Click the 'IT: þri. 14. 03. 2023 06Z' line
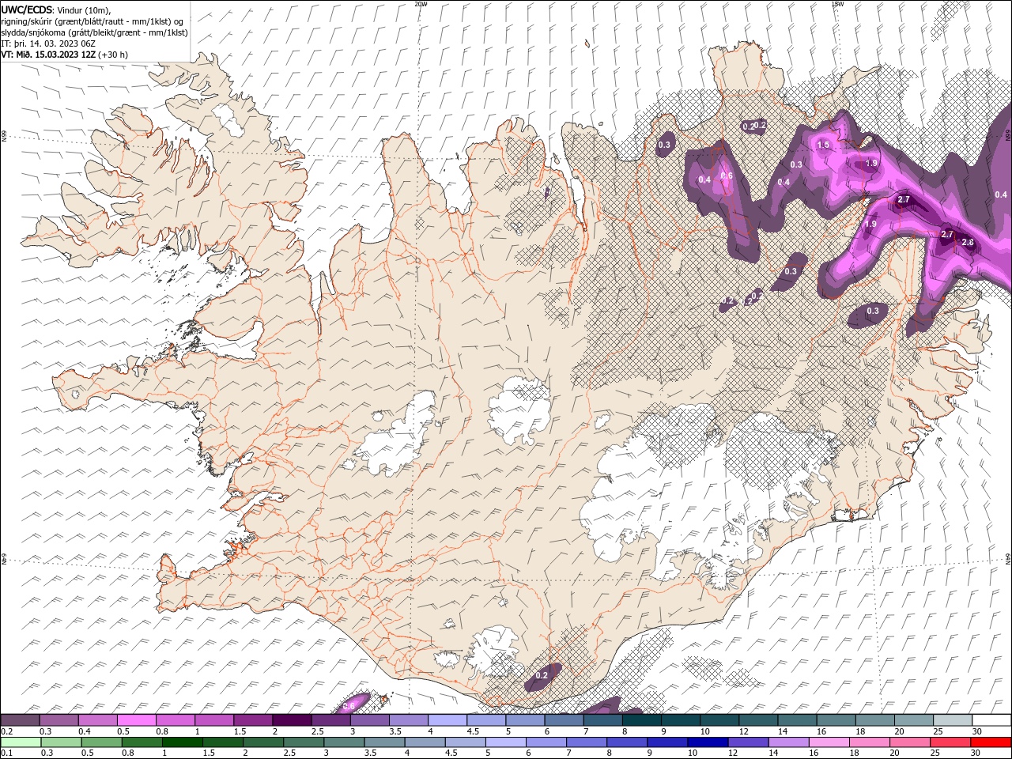Viewport: 1012px width, 759px height. 48,43
